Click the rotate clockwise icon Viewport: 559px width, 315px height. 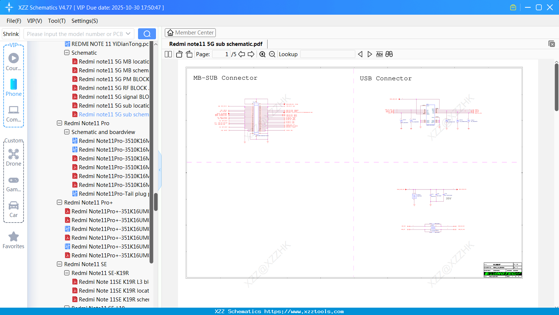189,54
